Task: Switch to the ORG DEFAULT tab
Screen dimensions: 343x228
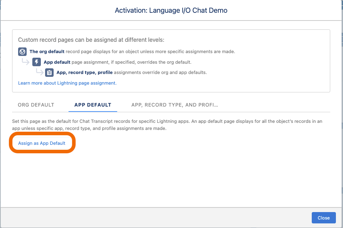Action: [36, 105]
